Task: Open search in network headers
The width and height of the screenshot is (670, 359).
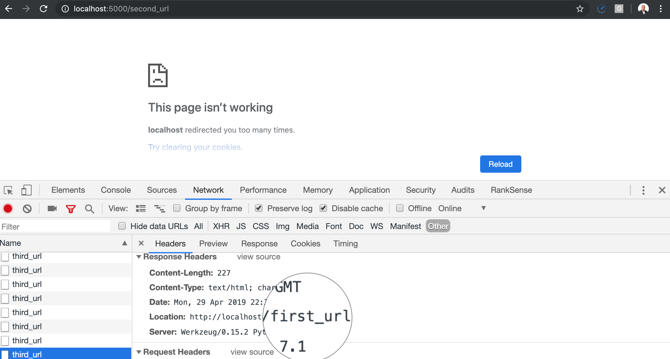Action: point(90,208)
